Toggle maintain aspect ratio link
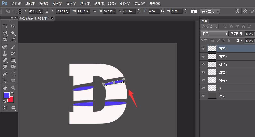The width and height of the screenshot is (255, 137). pos(94,11)
